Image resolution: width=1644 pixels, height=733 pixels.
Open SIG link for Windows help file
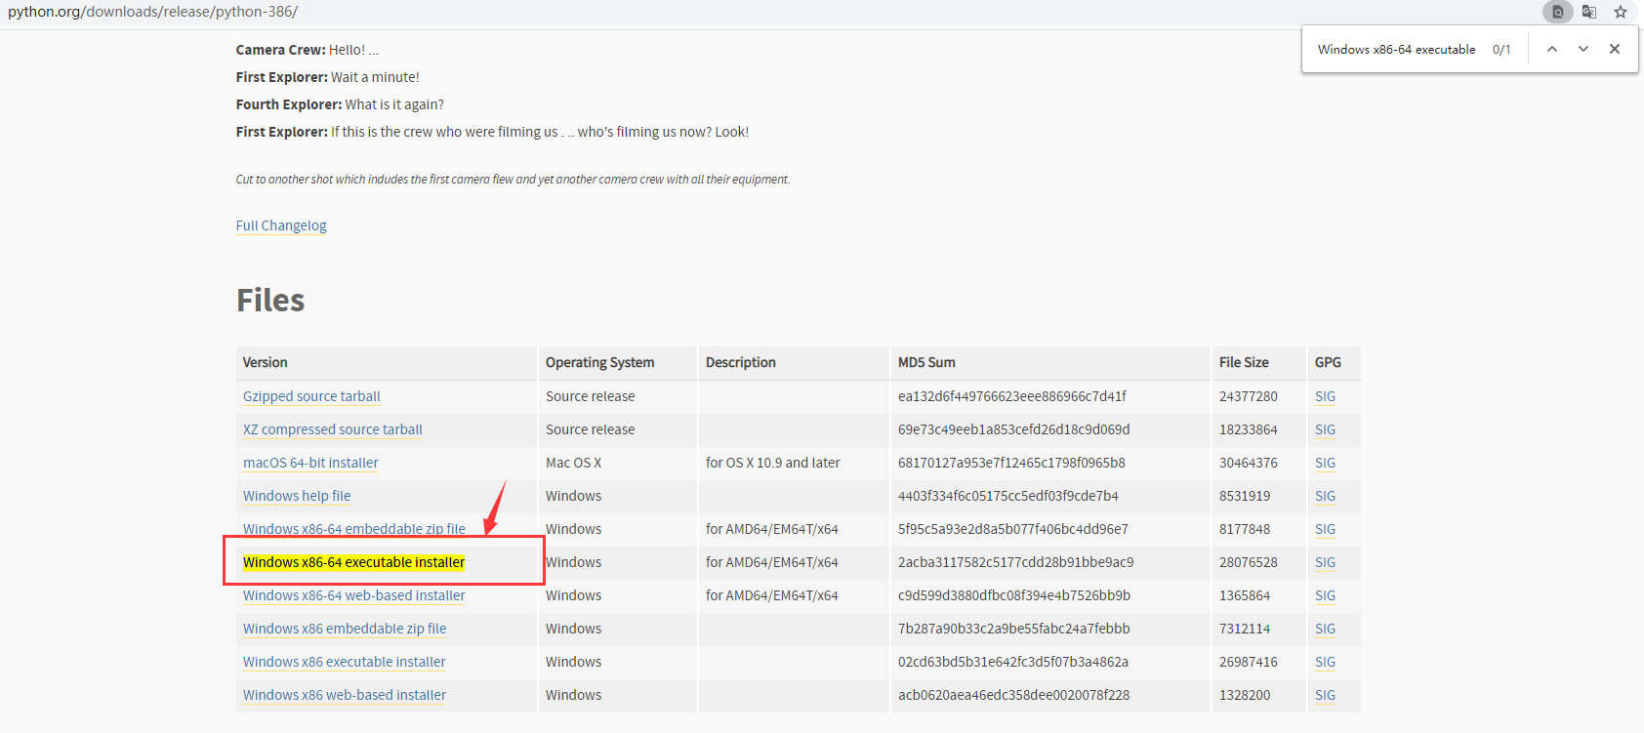[1325, 496]
